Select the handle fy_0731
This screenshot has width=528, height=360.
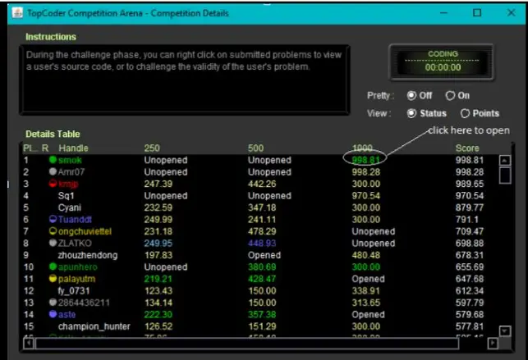point(74,291)
